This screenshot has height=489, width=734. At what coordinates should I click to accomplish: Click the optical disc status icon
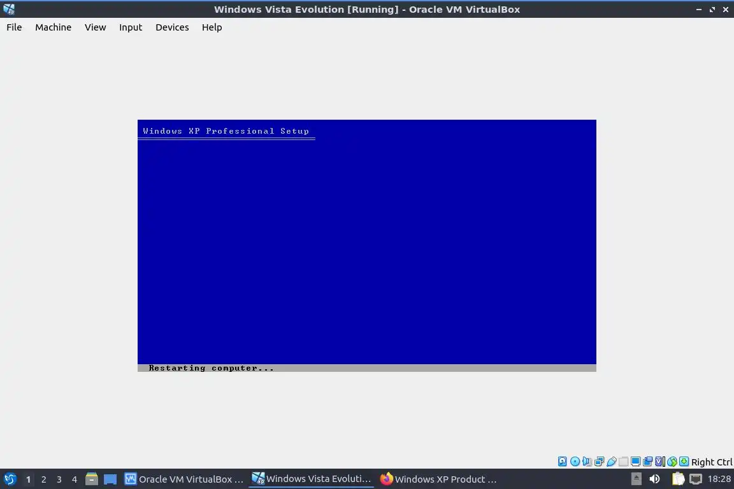tap(575, 462)
